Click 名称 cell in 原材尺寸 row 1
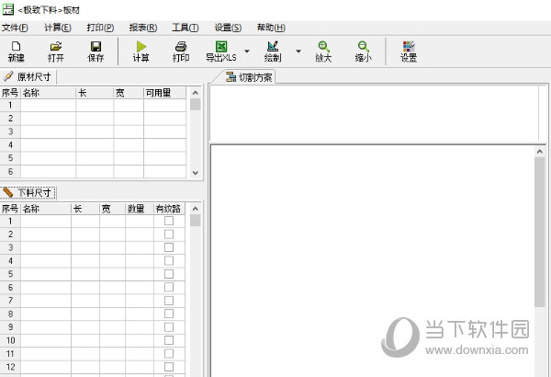The image size is (551, 377). tap(48, 105)
